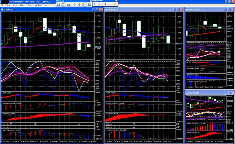This screenshot has width=235, height=144.
Task: Close the floating Line Studies toolbar
Action: pos(116,1)
